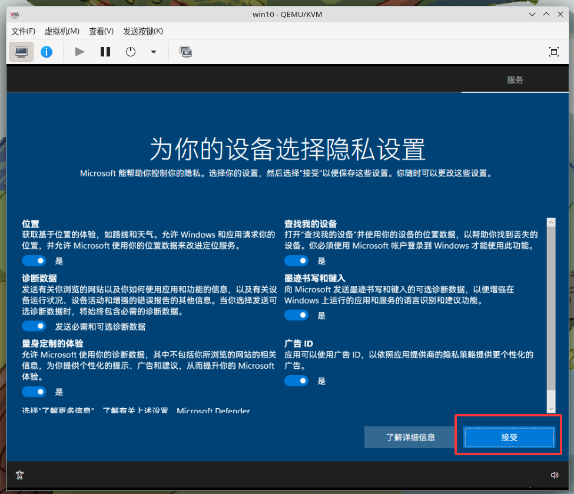The height and width of the screenshot is (494, 574).
Task: Open the snapshots manager icon
Action: (x=185, y=52)
